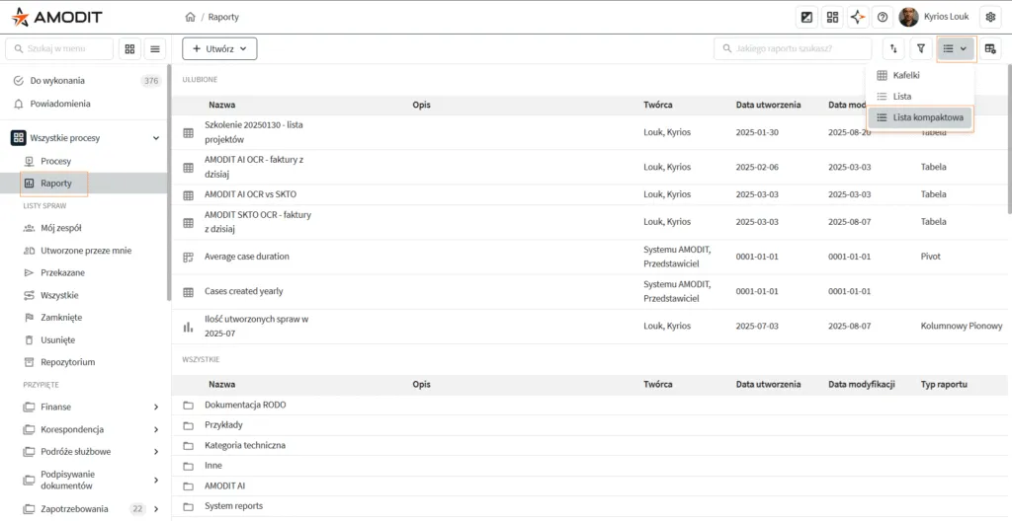Focus the 'Szukaj w menu' search field
This screenshot has width=1012, height=521.
point(59,49)
